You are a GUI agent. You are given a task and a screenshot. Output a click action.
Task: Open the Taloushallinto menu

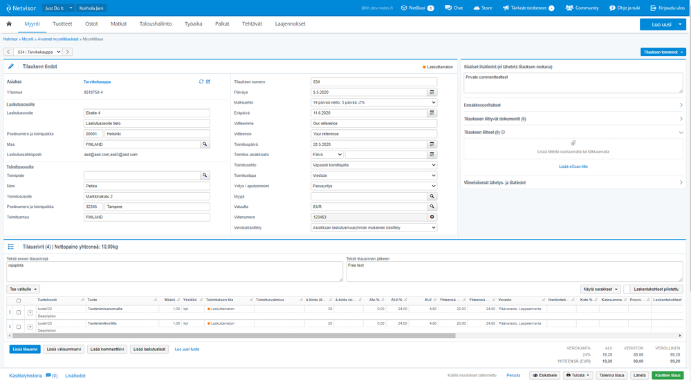(x=154, y=24)
